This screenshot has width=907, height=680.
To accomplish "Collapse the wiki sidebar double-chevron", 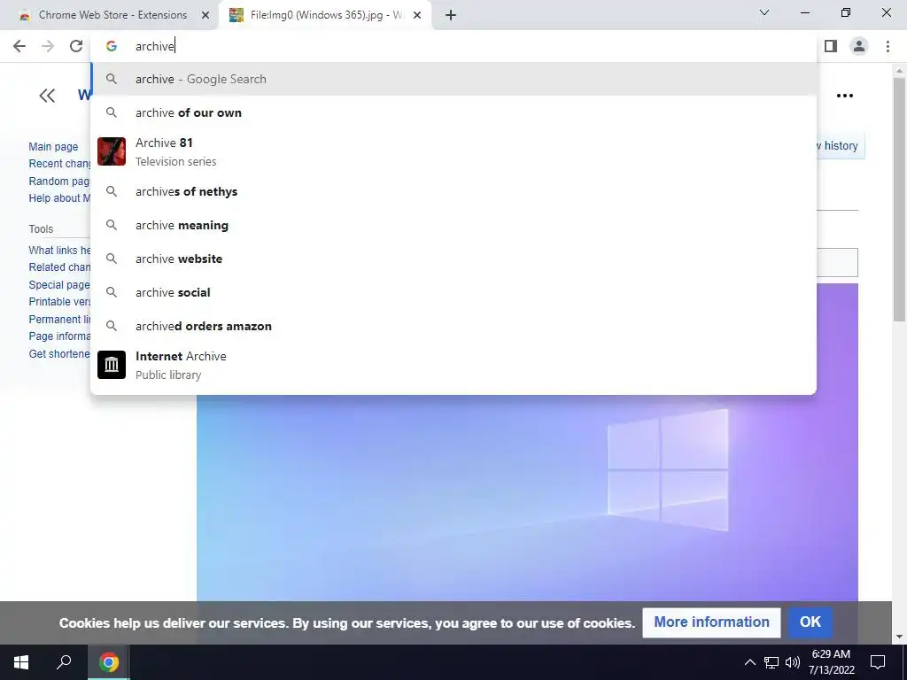I will pos(47,96).
